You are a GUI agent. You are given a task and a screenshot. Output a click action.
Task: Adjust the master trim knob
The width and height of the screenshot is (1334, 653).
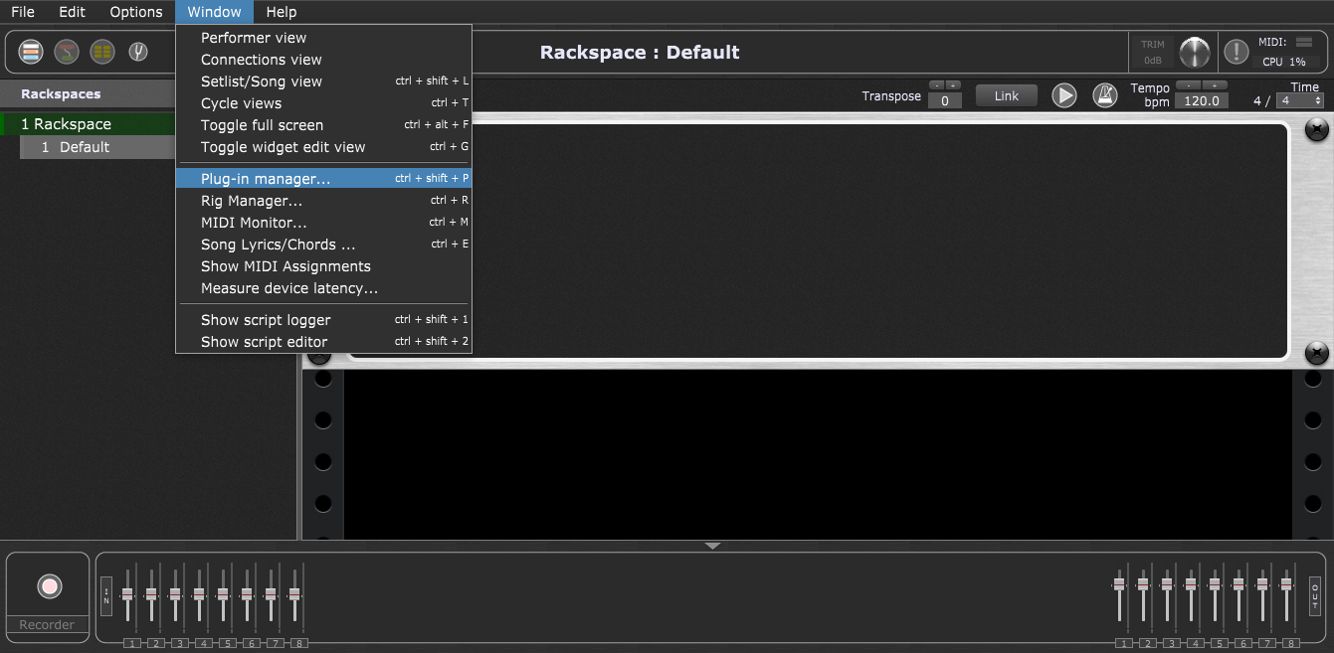[1194, 52]
